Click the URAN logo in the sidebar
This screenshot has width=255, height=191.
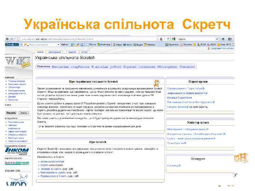[17, 180]
